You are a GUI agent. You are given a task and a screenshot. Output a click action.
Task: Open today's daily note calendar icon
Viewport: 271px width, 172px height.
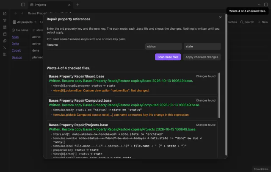[x=5, y=34]
